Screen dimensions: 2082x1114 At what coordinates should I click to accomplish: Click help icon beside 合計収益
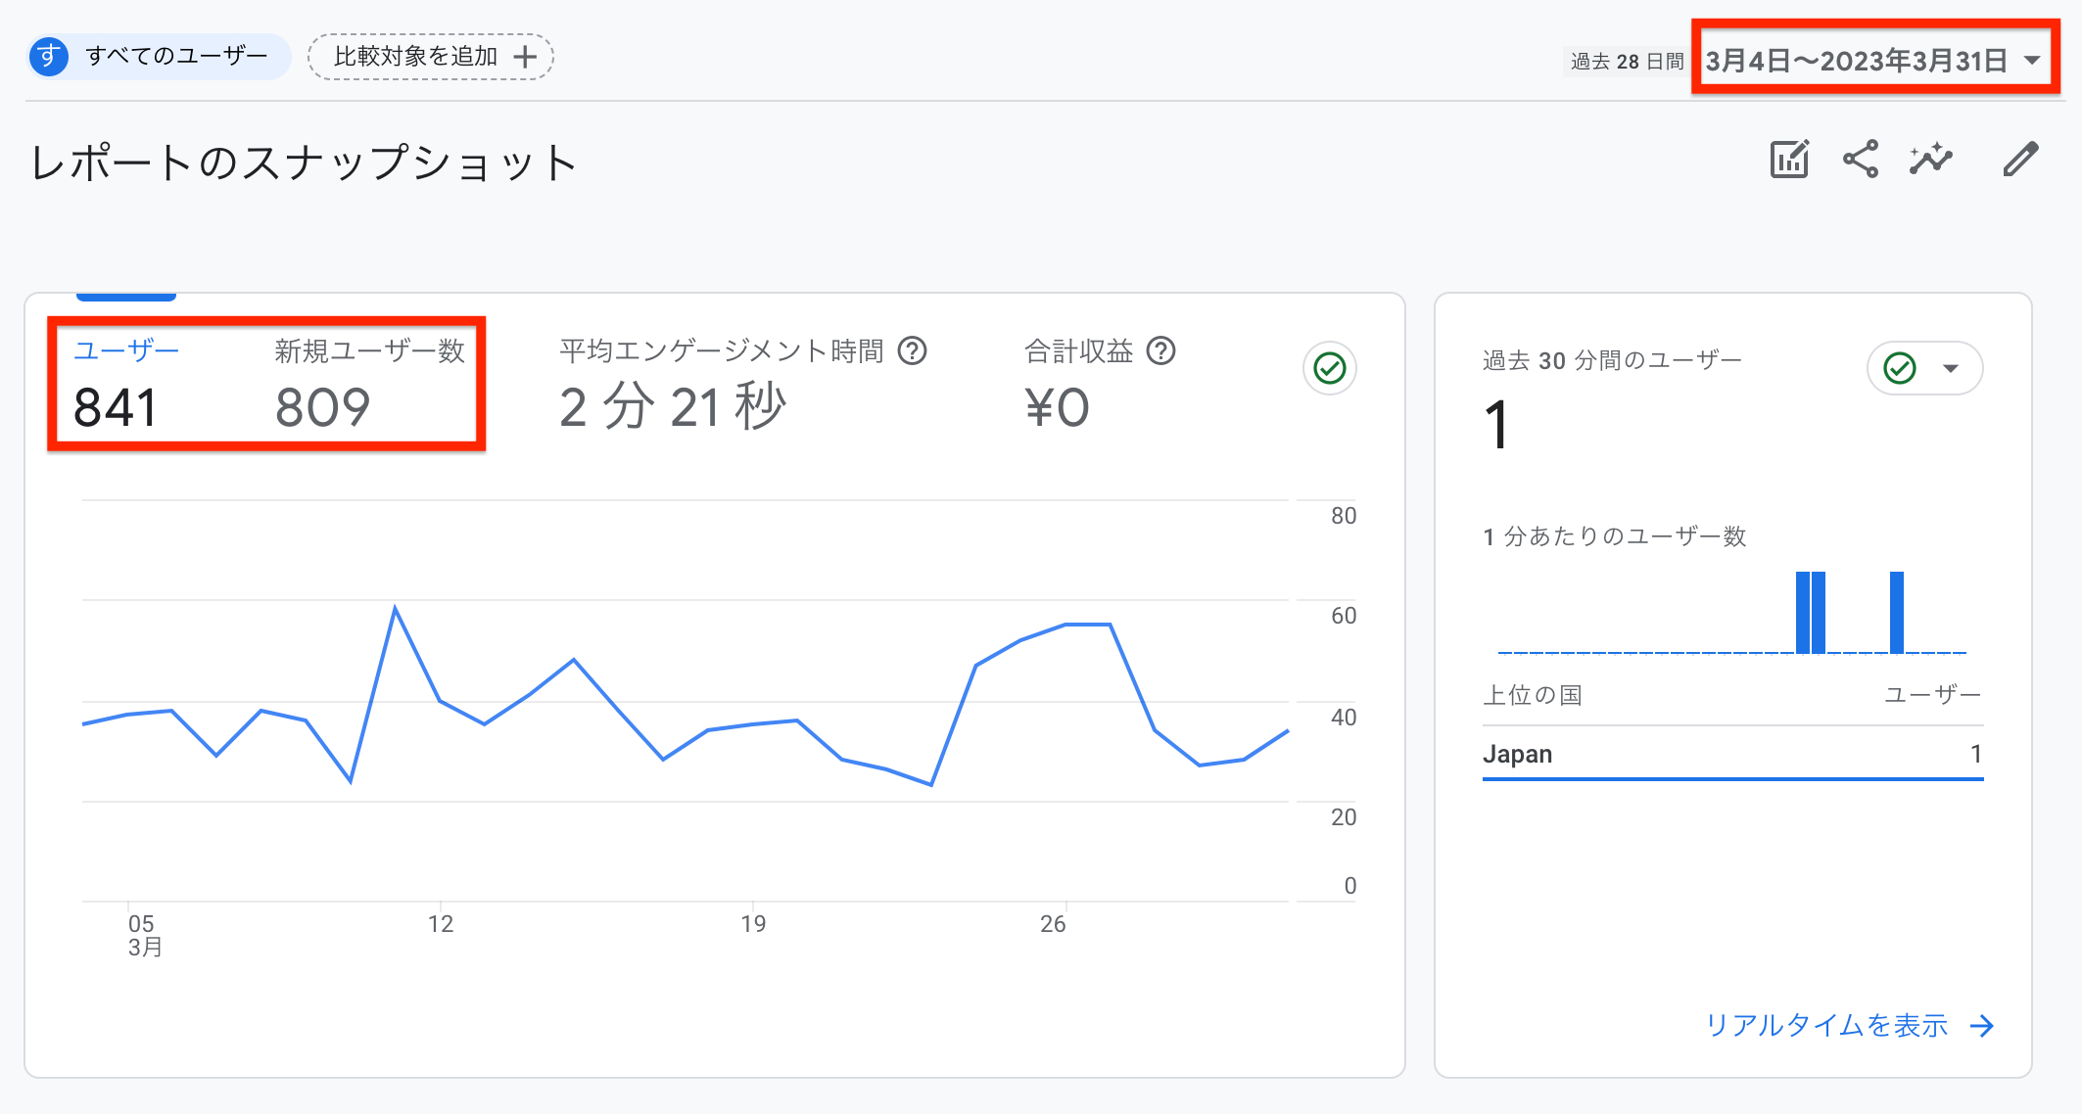(1161, 350)
